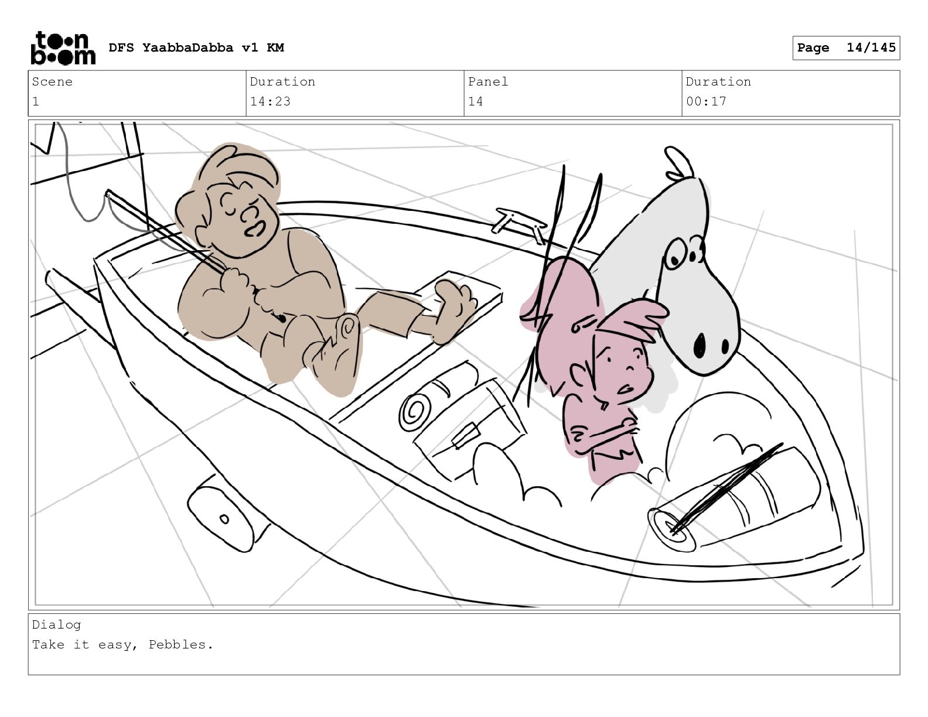Select the panel number value '14'
This screenshot has width=928, height=717.
pos(476,101)
